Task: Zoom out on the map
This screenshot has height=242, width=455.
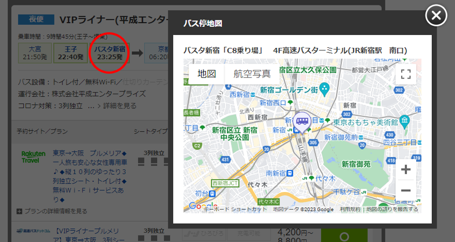Action: 406,190
